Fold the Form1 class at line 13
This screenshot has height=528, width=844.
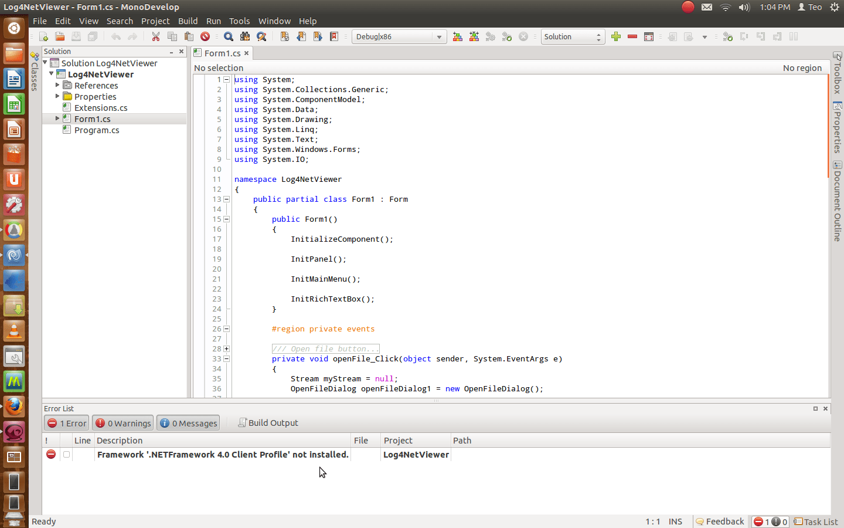227,199
